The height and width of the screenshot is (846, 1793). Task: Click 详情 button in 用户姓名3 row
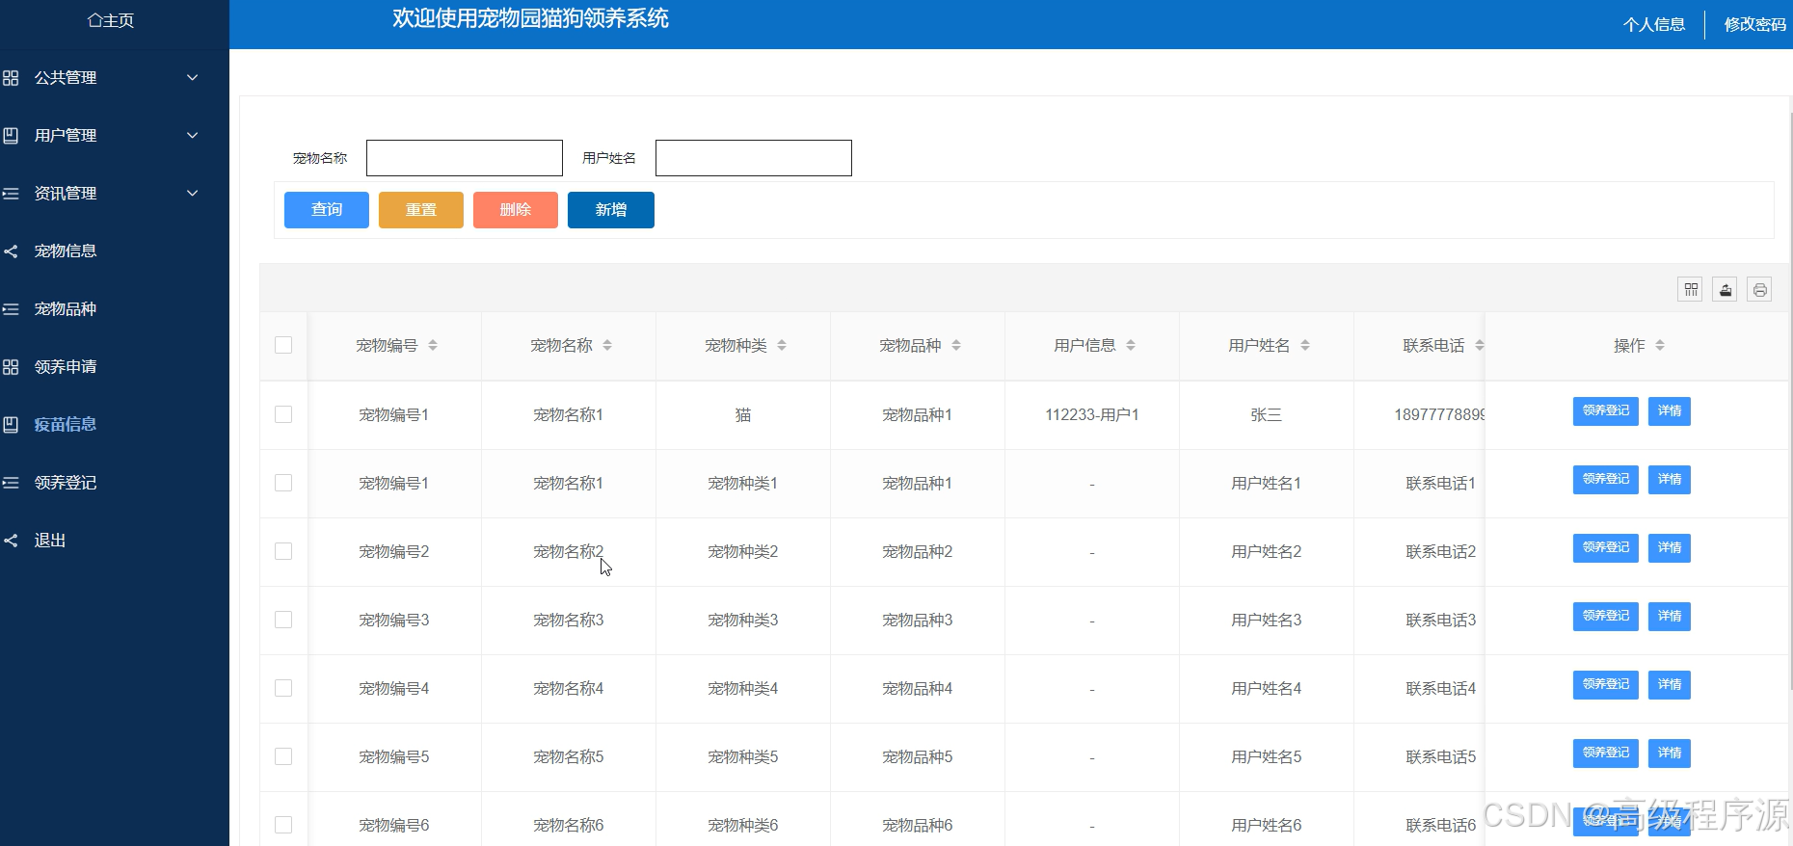(x=1670, y=617)
